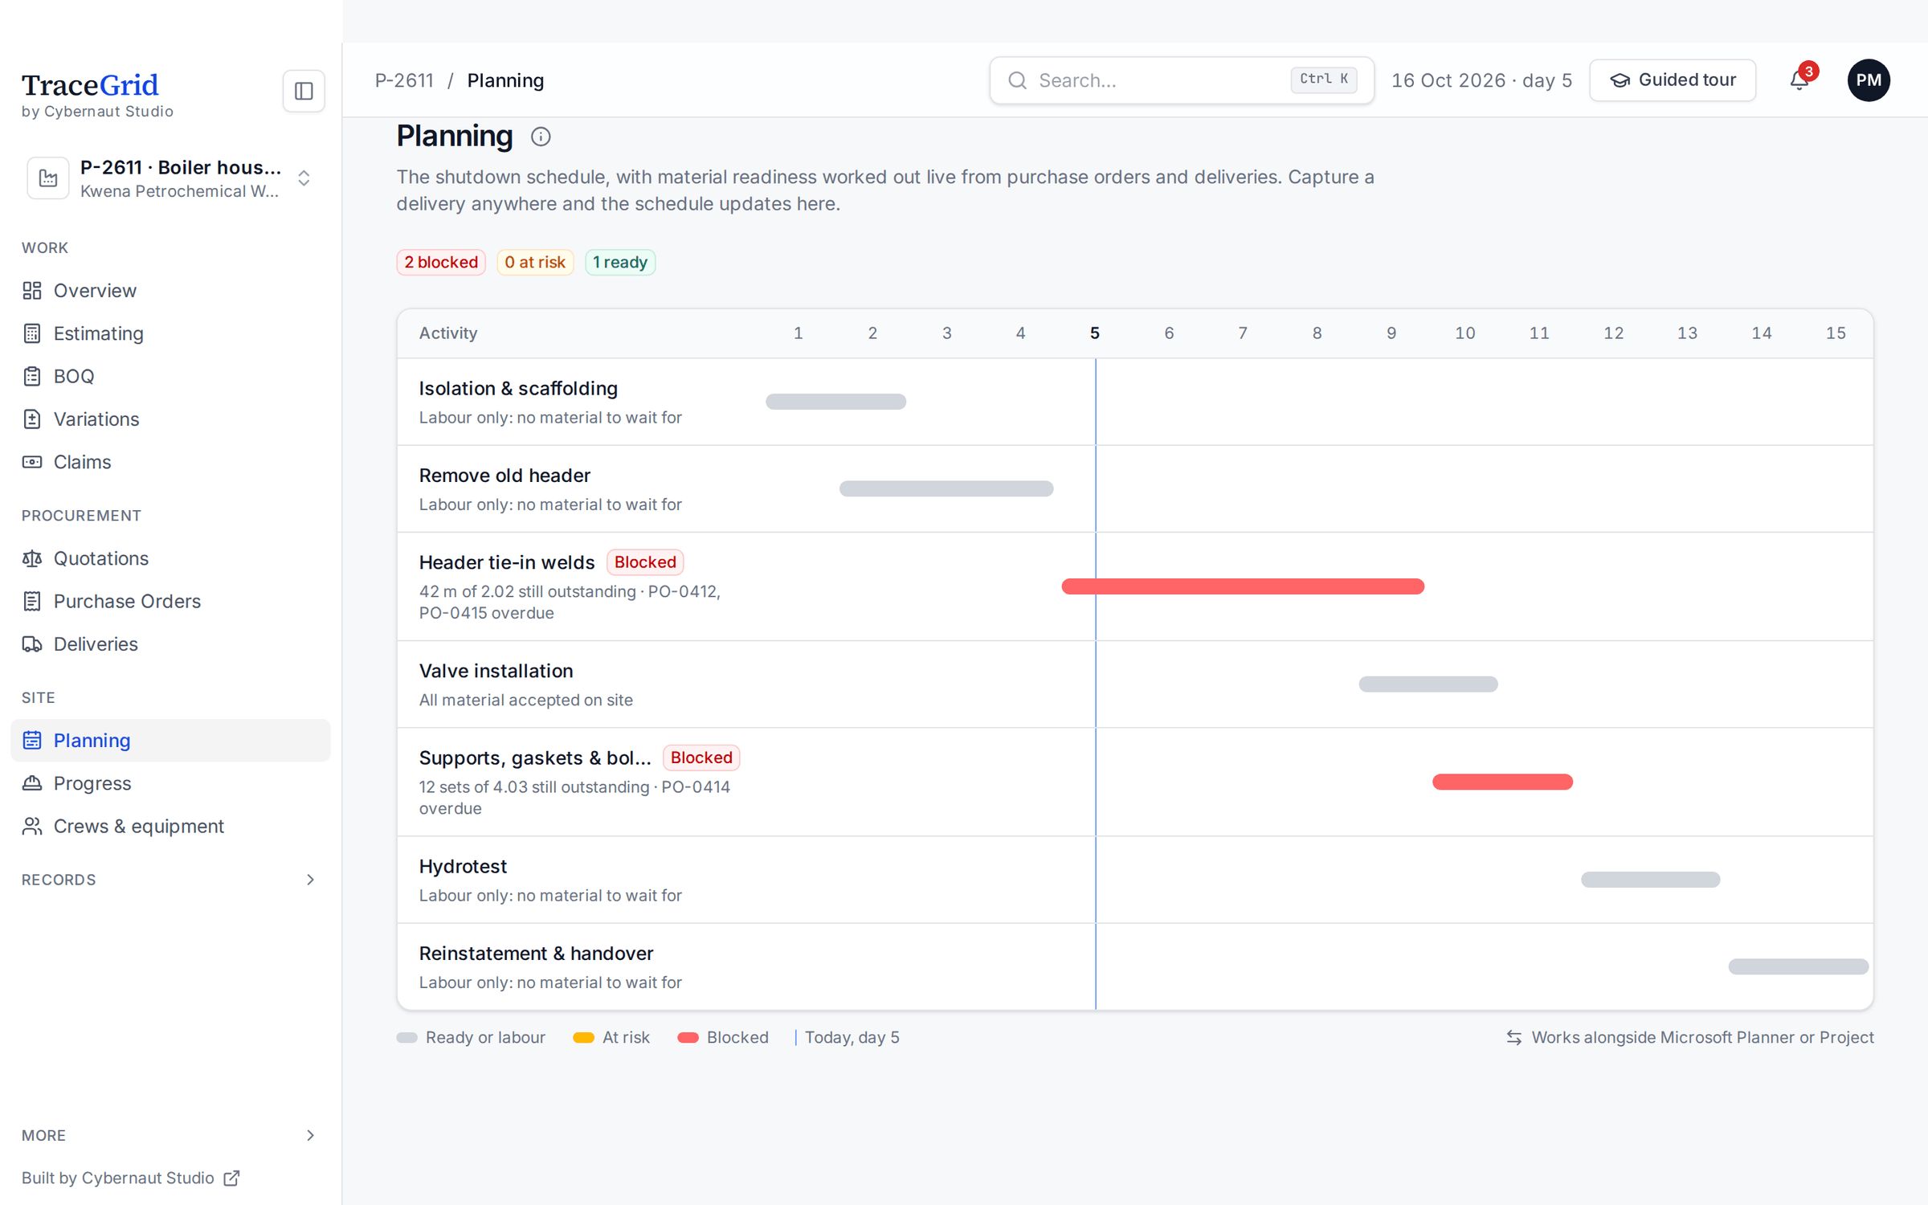1928x1205 pixels.
Task: Click the Estimating calculator icon
Action: (x=32, y=333)
